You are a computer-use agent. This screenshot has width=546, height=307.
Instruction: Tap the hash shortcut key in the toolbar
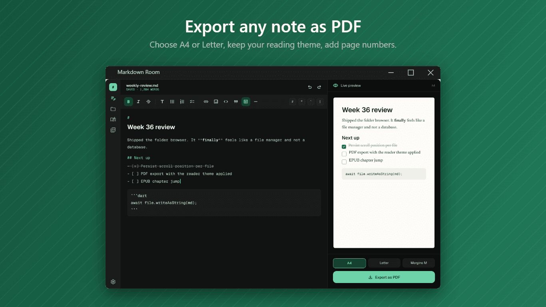coord(292,102)
